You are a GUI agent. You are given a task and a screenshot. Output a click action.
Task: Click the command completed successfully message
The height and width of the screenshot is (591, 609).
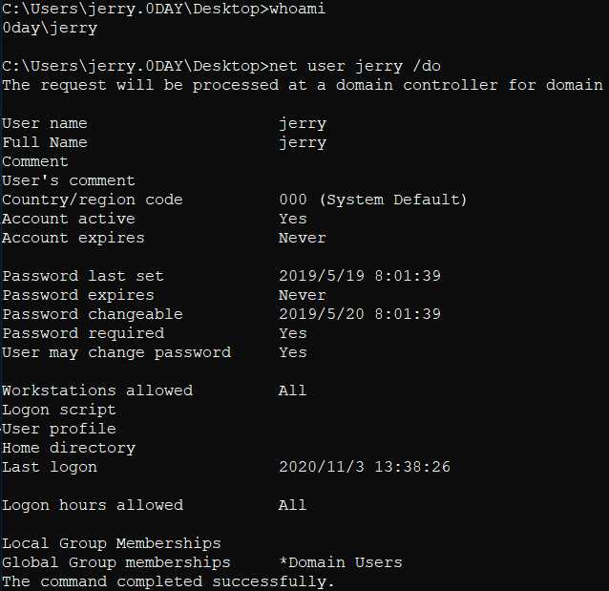point(168,581)
